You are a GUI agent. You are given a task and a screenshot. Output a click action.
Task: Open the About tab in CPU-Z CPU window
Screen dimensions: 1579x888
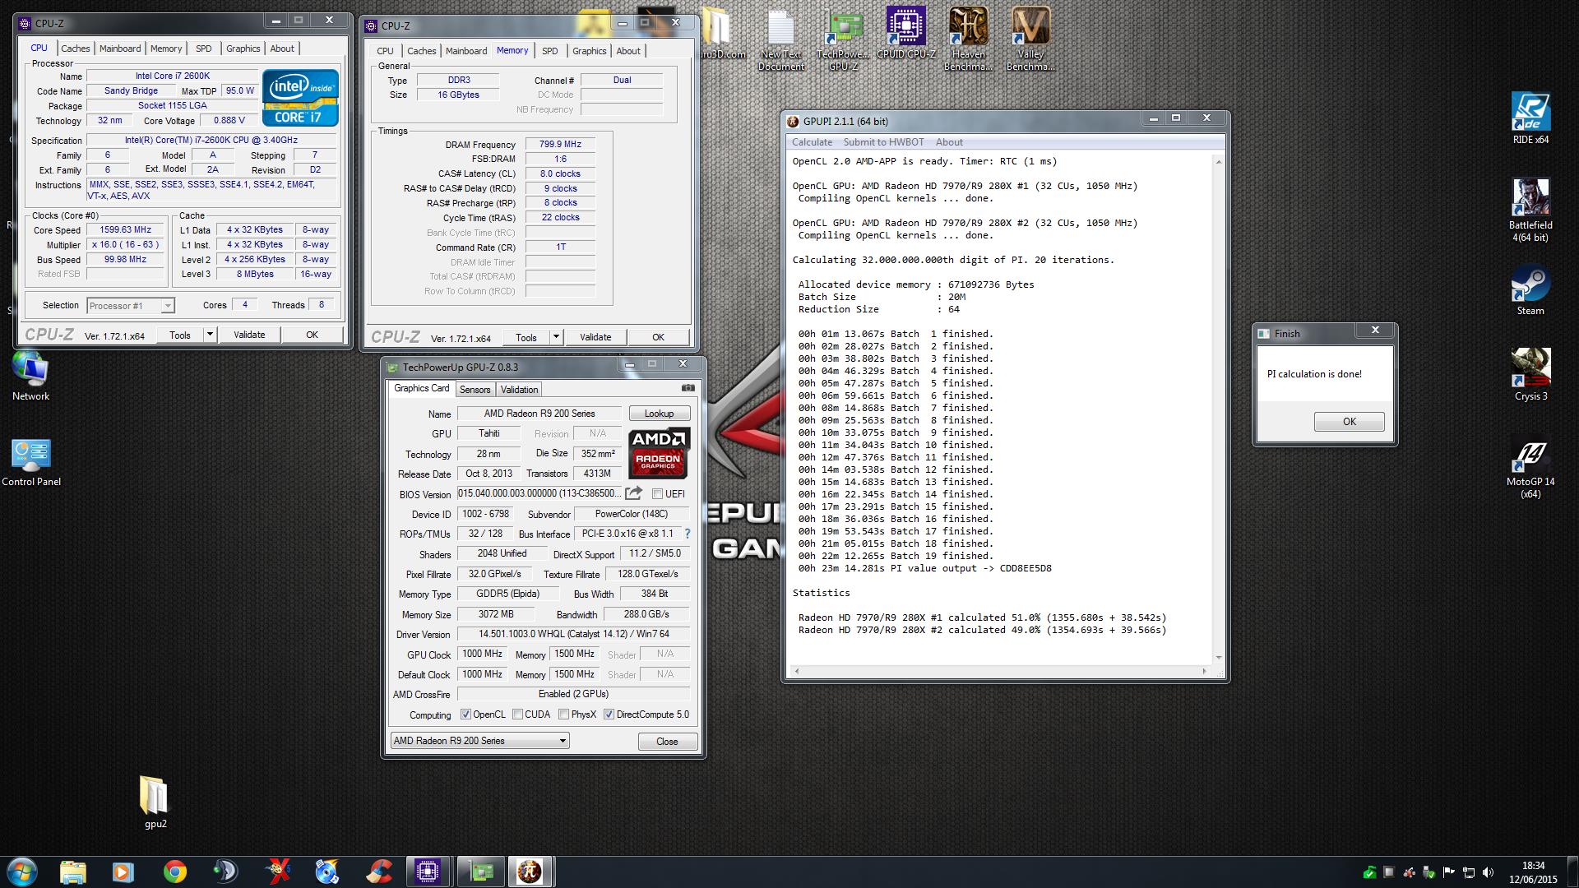282,49
